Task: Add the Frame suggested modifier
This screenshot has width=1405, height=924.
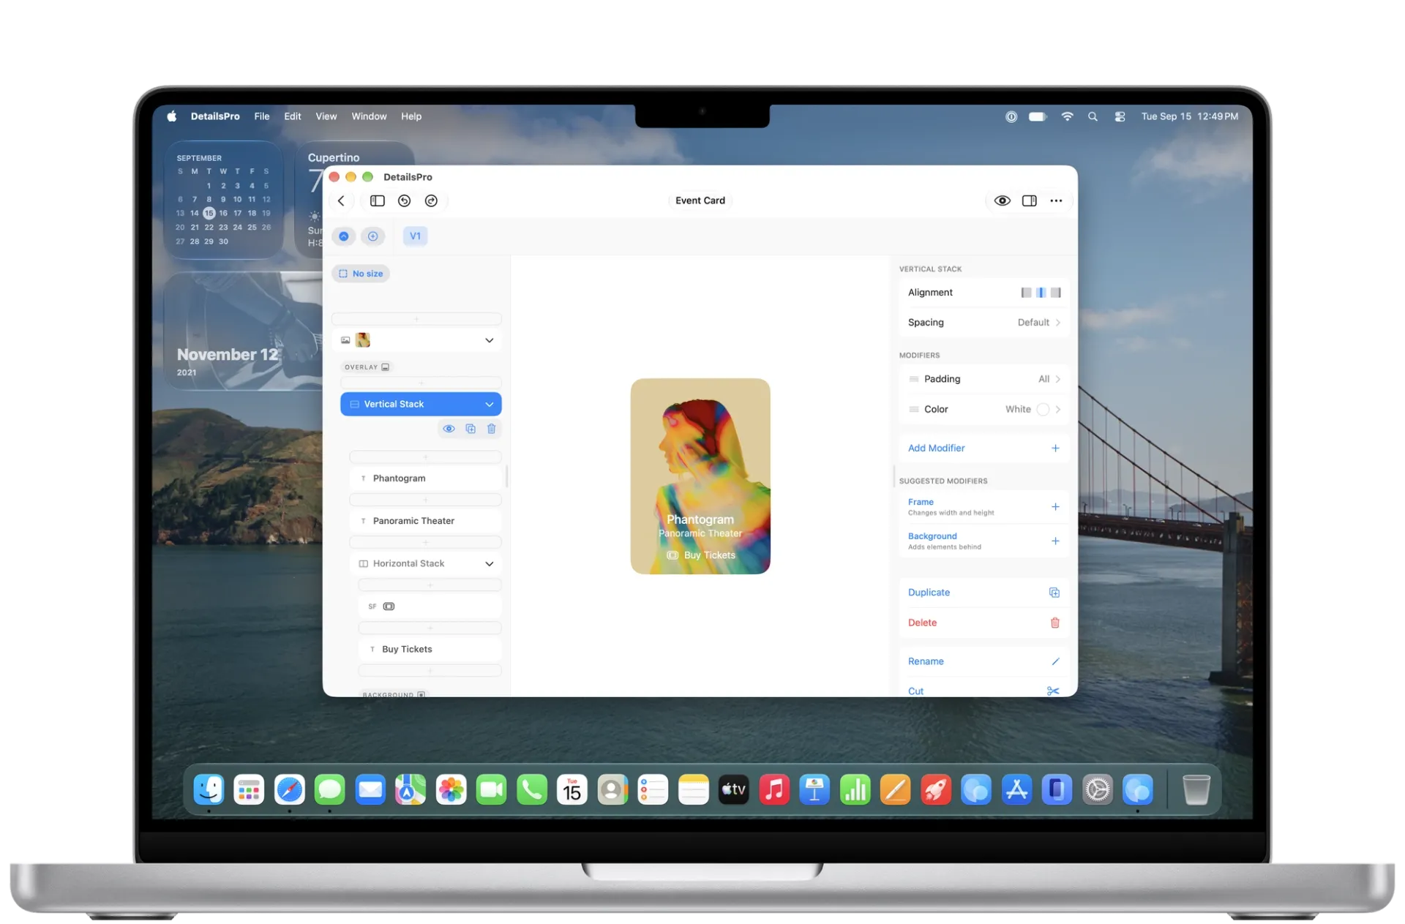Action: click(x=1055, y=506)
